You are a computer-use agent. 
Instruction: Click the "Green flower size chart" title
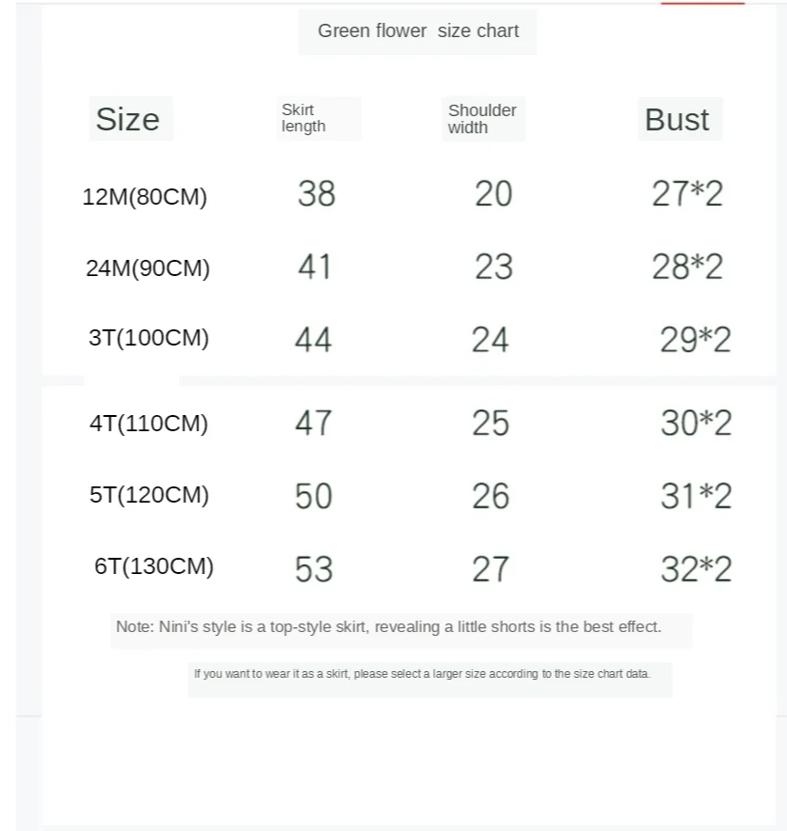(418, 30)
